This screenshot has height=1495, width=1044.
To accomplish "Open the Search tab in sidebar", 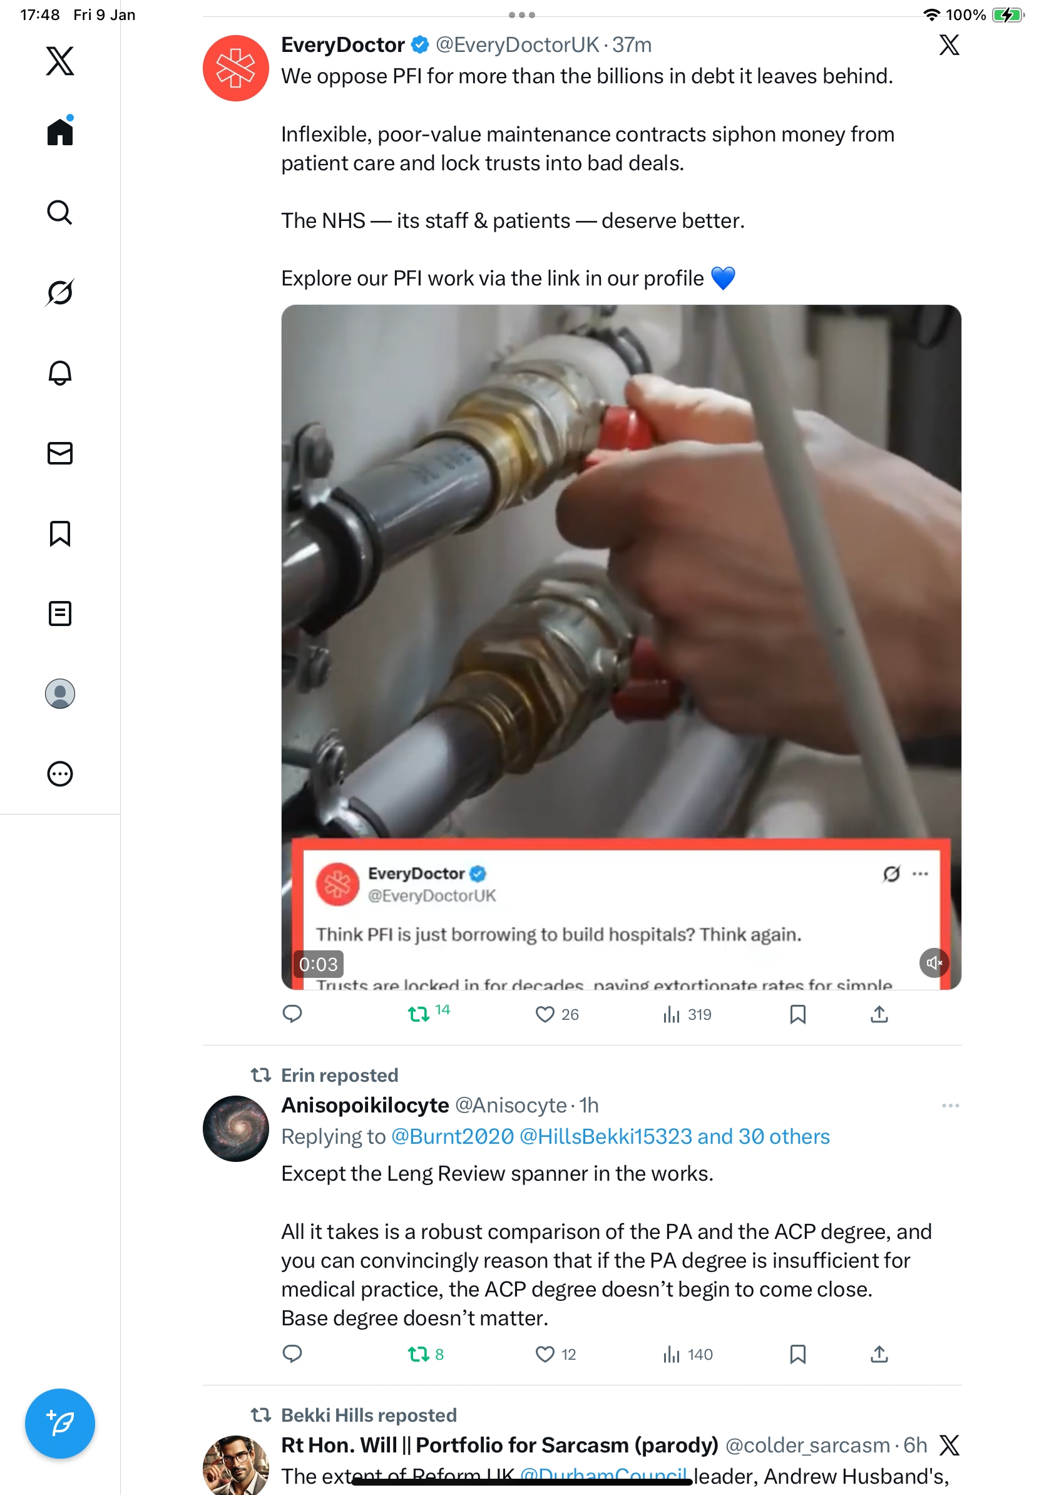I will (60, 212).
